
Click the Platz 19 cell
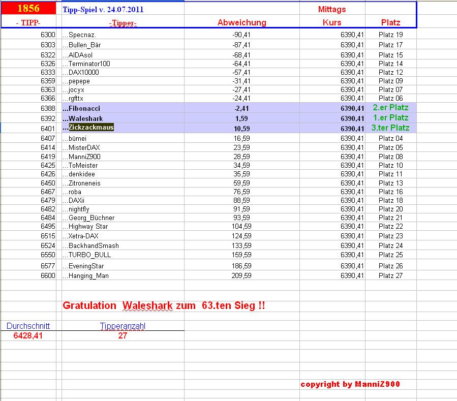(390, 35)
